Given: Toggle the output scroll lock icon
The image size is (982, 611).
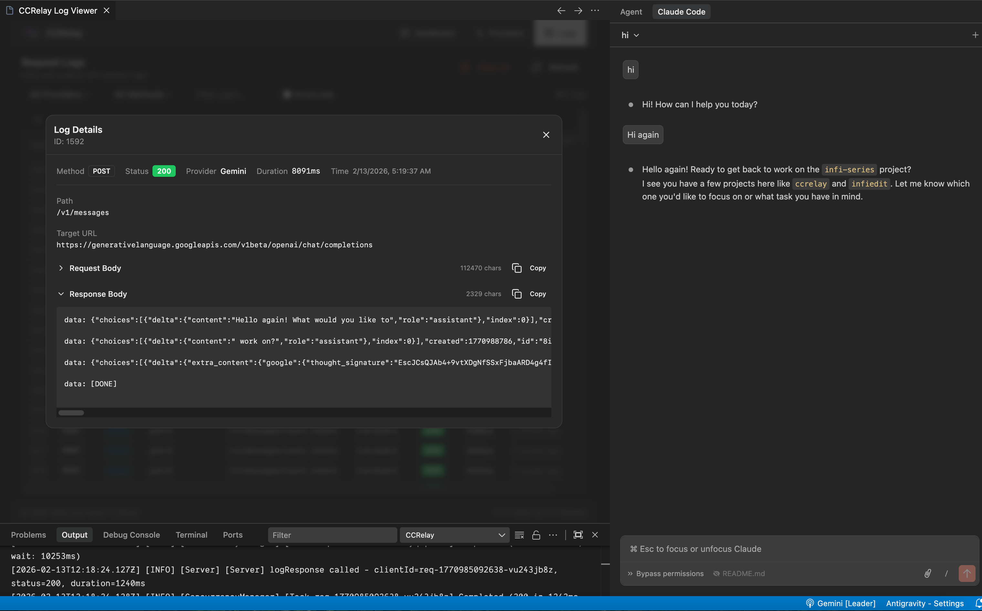Looking at the screenshot, I should point(536,535).
